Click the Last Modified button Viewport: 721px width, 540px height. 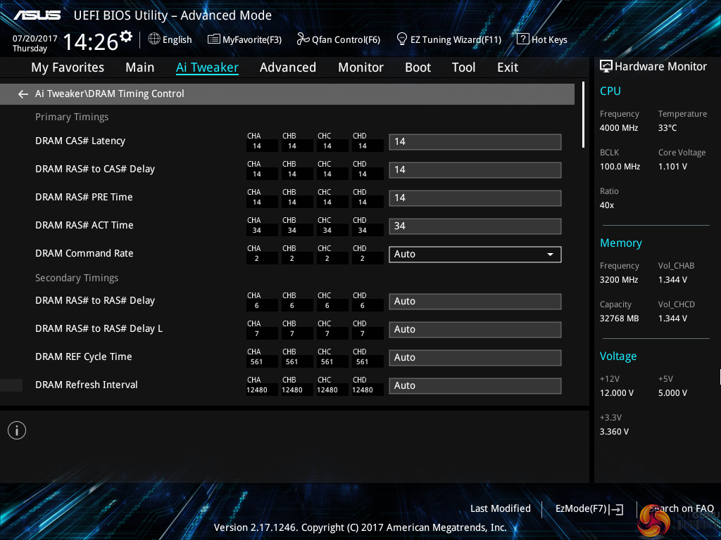[500, 509]
